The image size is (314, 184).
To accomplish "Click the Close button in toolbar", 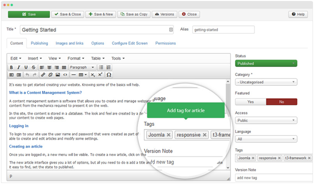I will pos(189,14).
